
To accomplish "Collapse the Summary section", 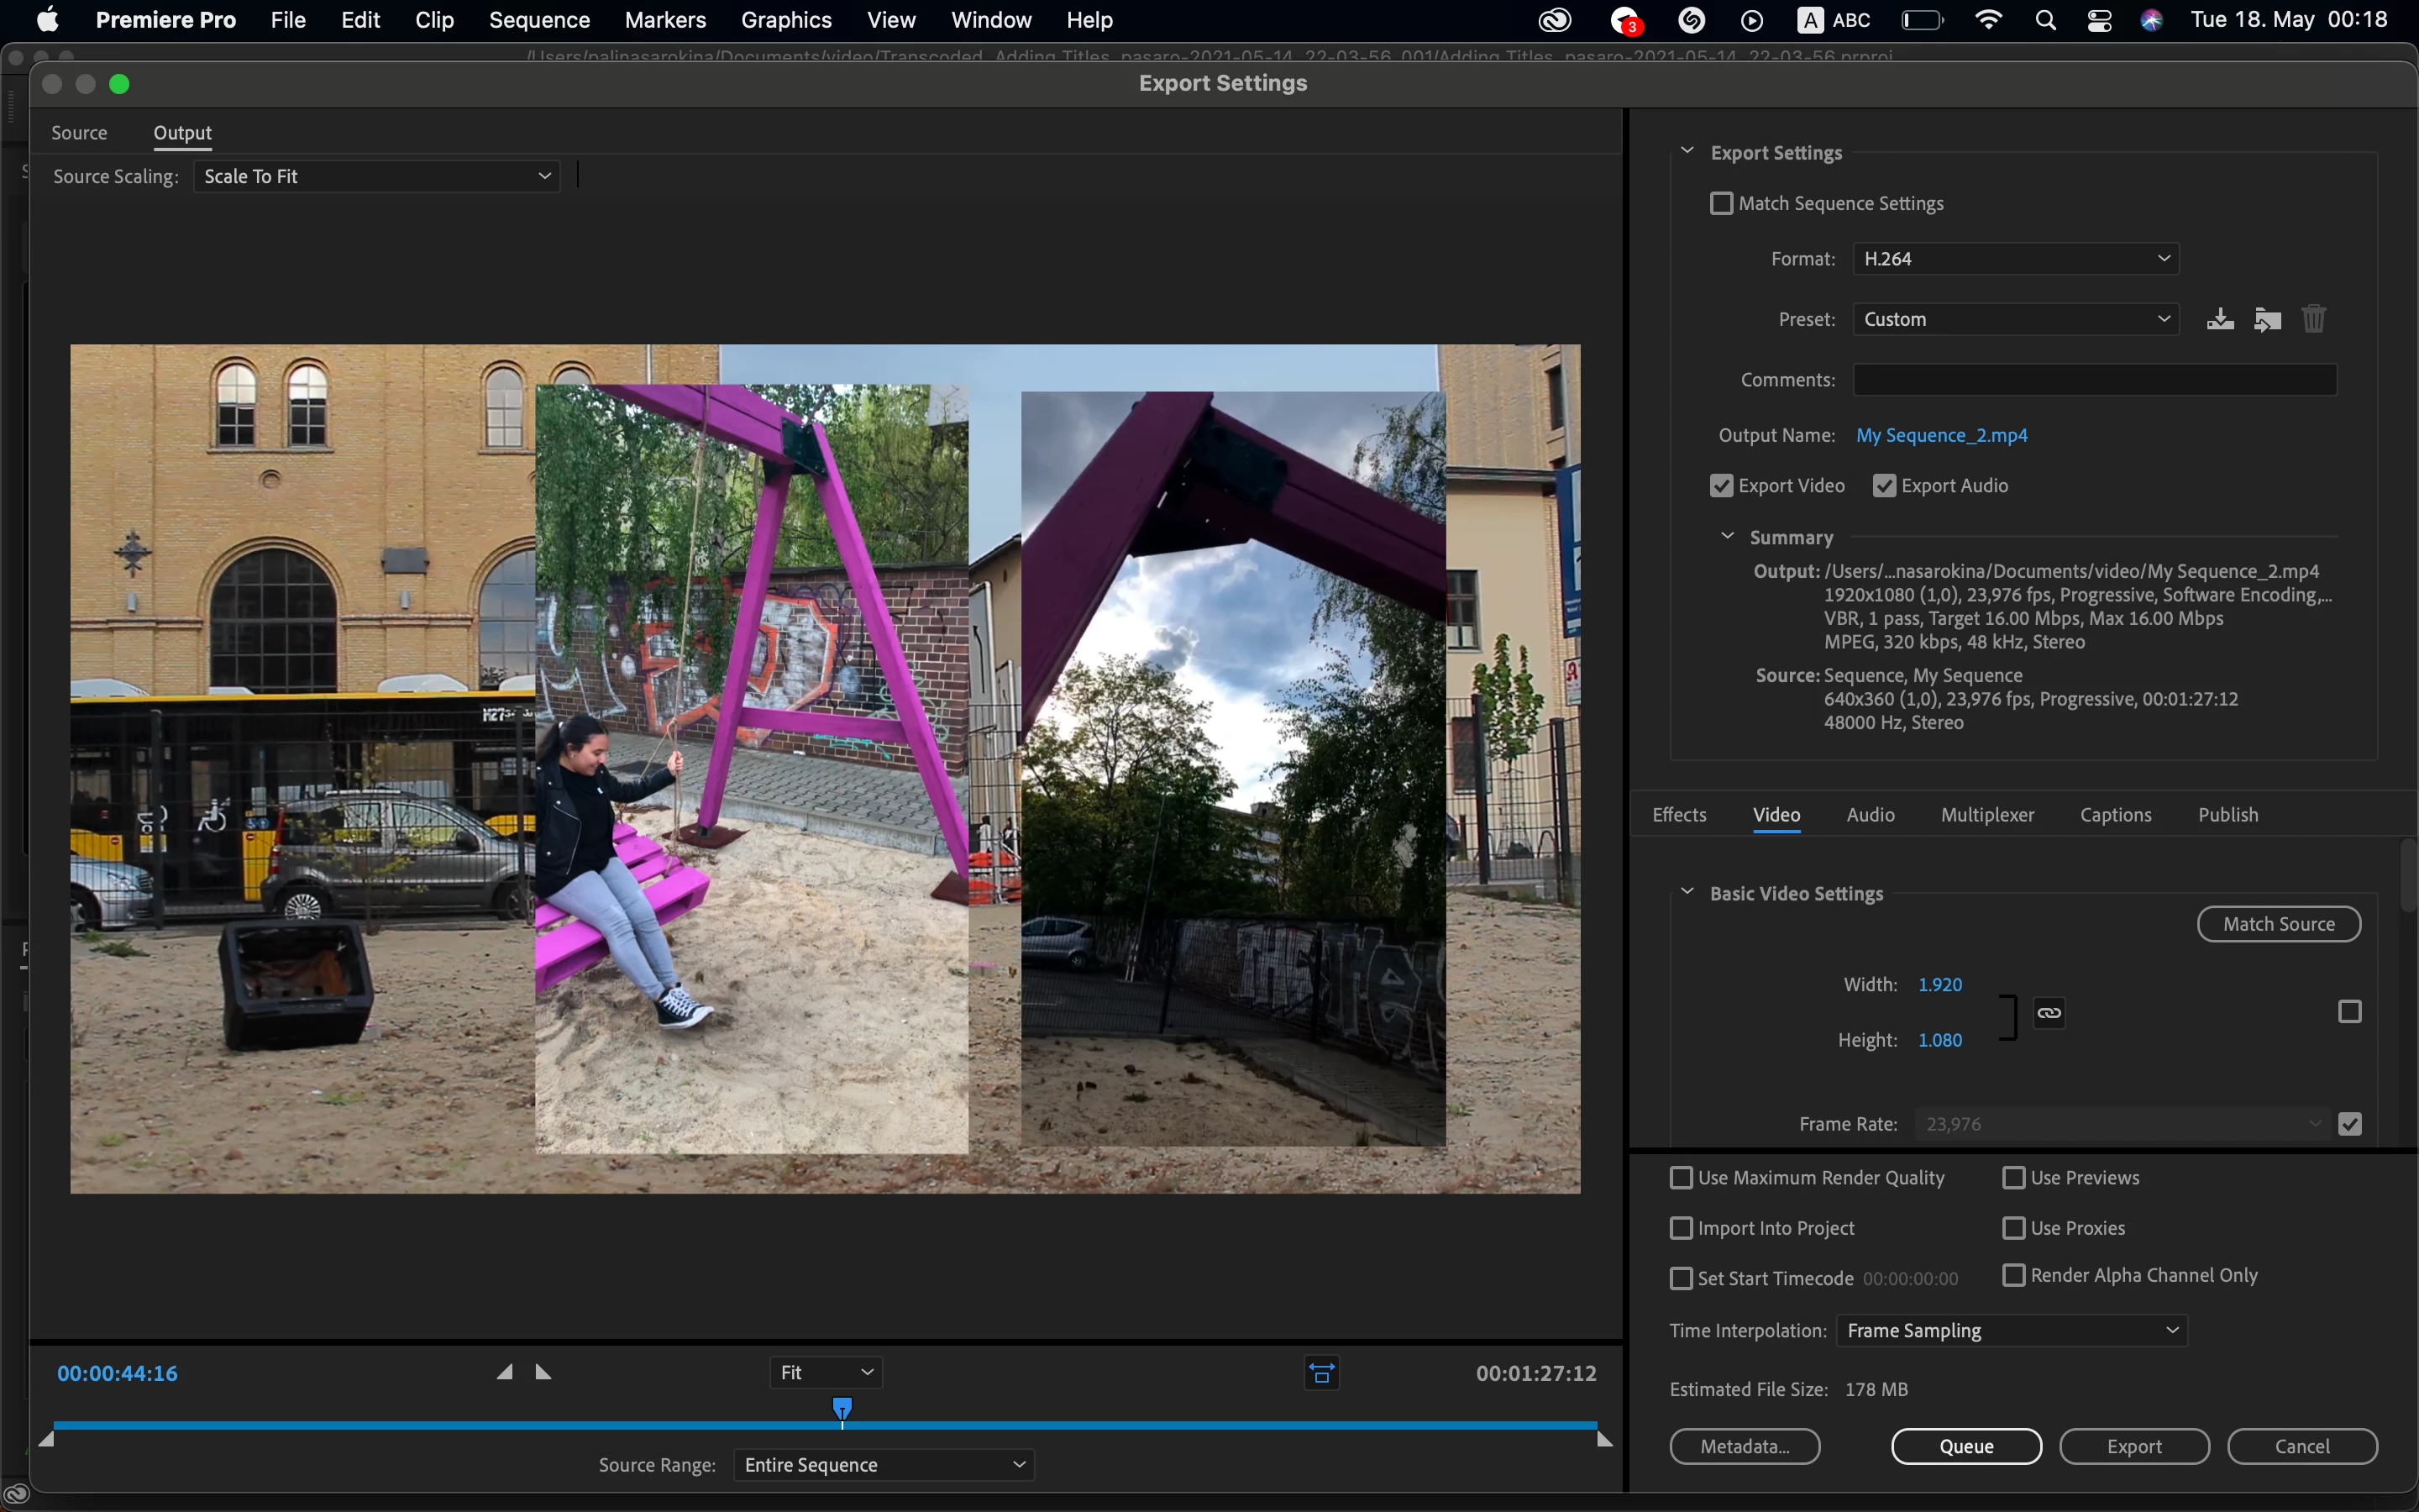I will pyautogui.click(x=1727, y=537).
